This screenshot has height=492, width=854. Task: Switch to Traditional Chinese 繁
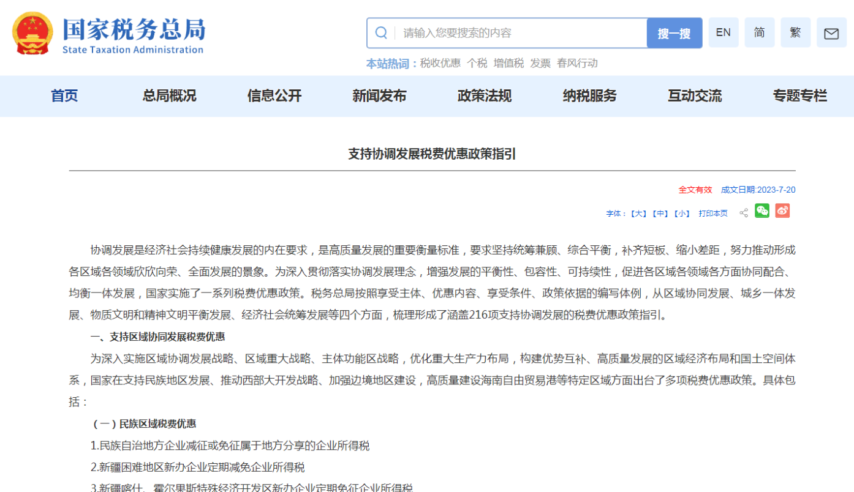click(796, 33)
